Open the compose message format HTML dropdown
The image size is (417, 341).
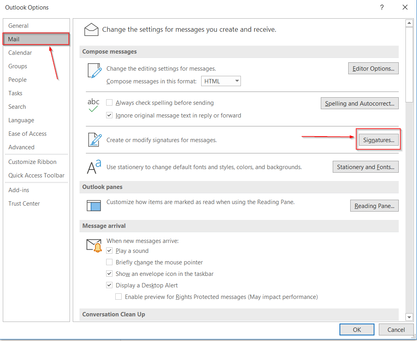(221, 81)
